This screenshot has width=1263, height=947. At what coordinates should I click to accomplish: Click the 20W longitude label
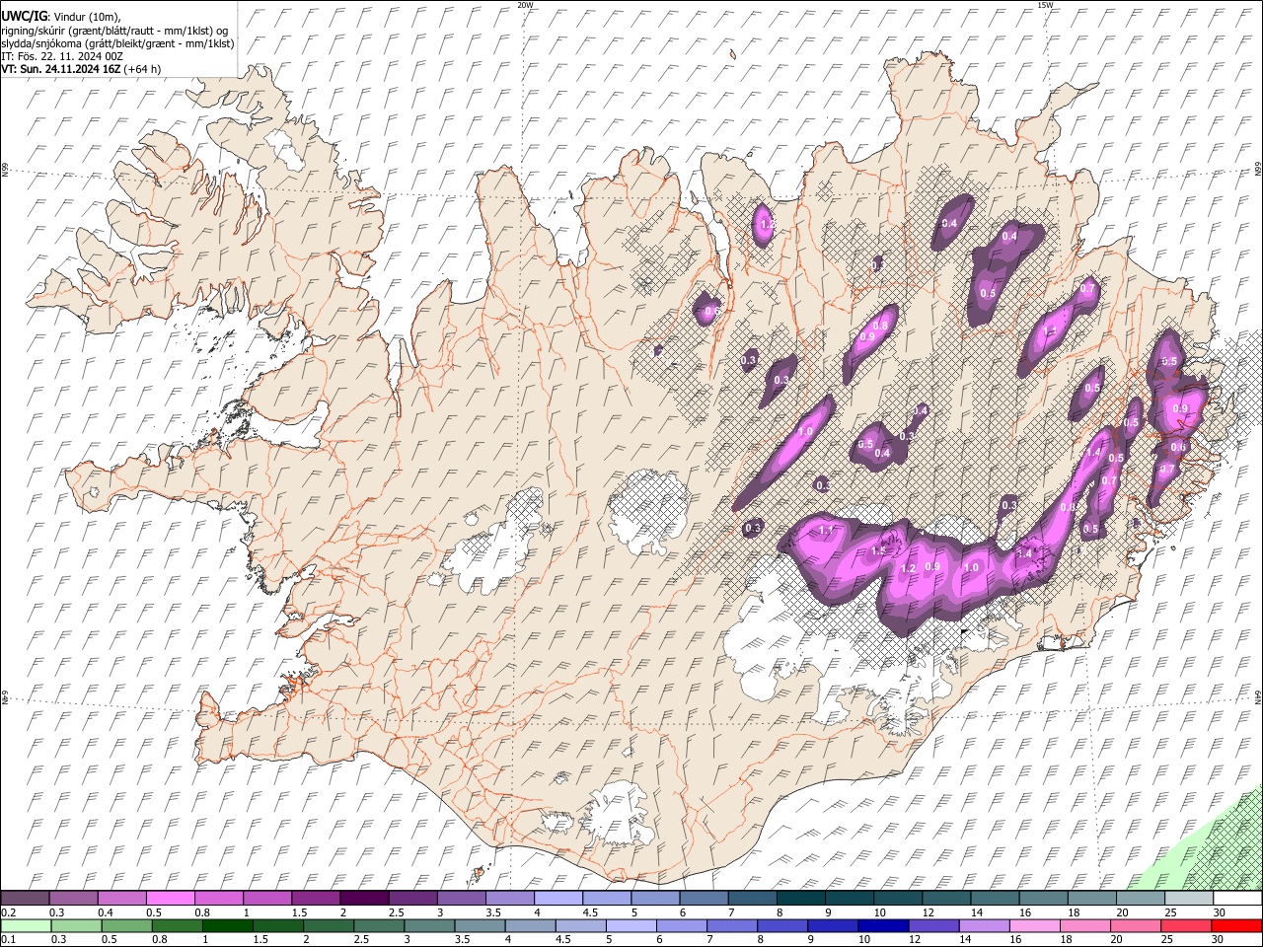(525, 5)
